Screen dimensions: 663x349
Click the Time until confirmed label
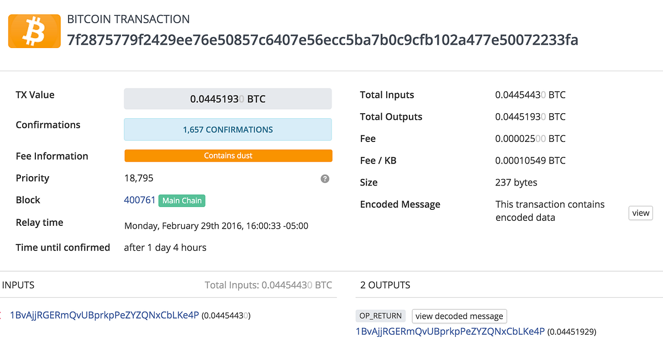[x=63, y=247]
